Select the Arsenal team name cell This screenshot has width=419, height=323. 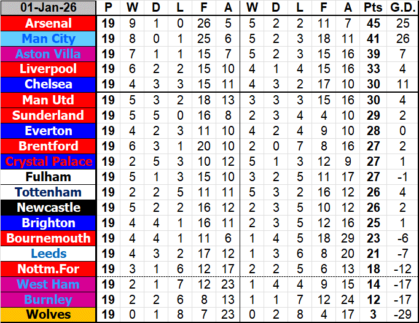pyautogui.click(x=49, y=23)
